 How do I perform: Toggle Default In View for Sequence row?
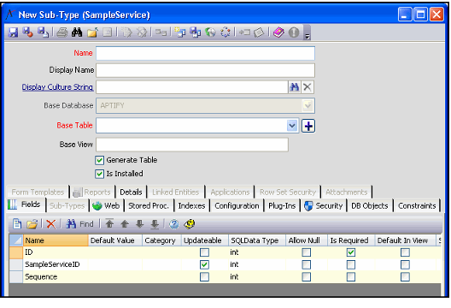(x=405, y=277)
